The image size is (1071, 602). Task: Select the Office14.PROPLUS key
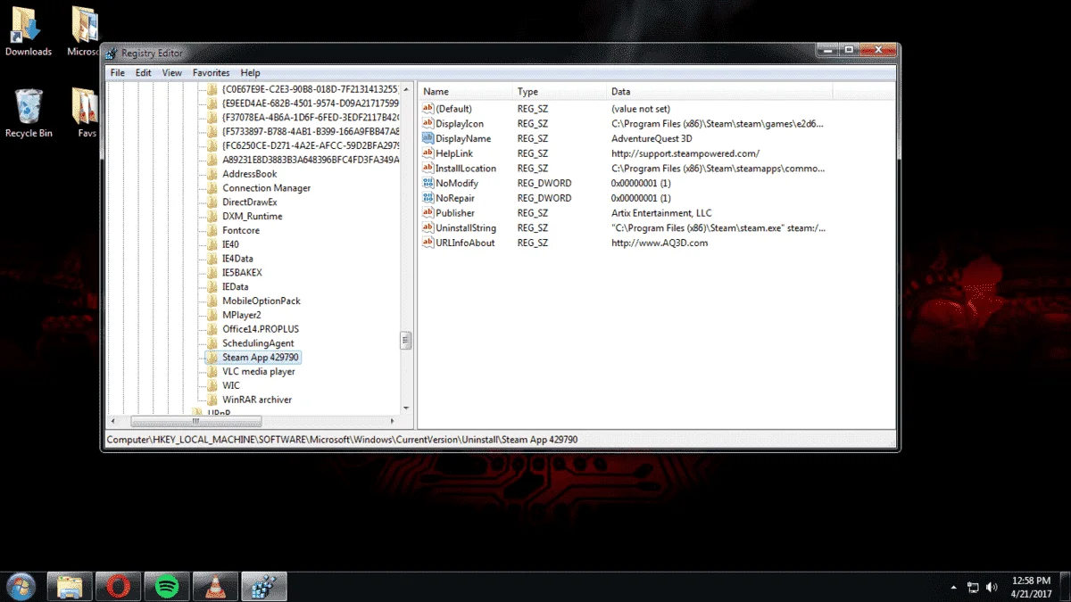pos(261,329)
